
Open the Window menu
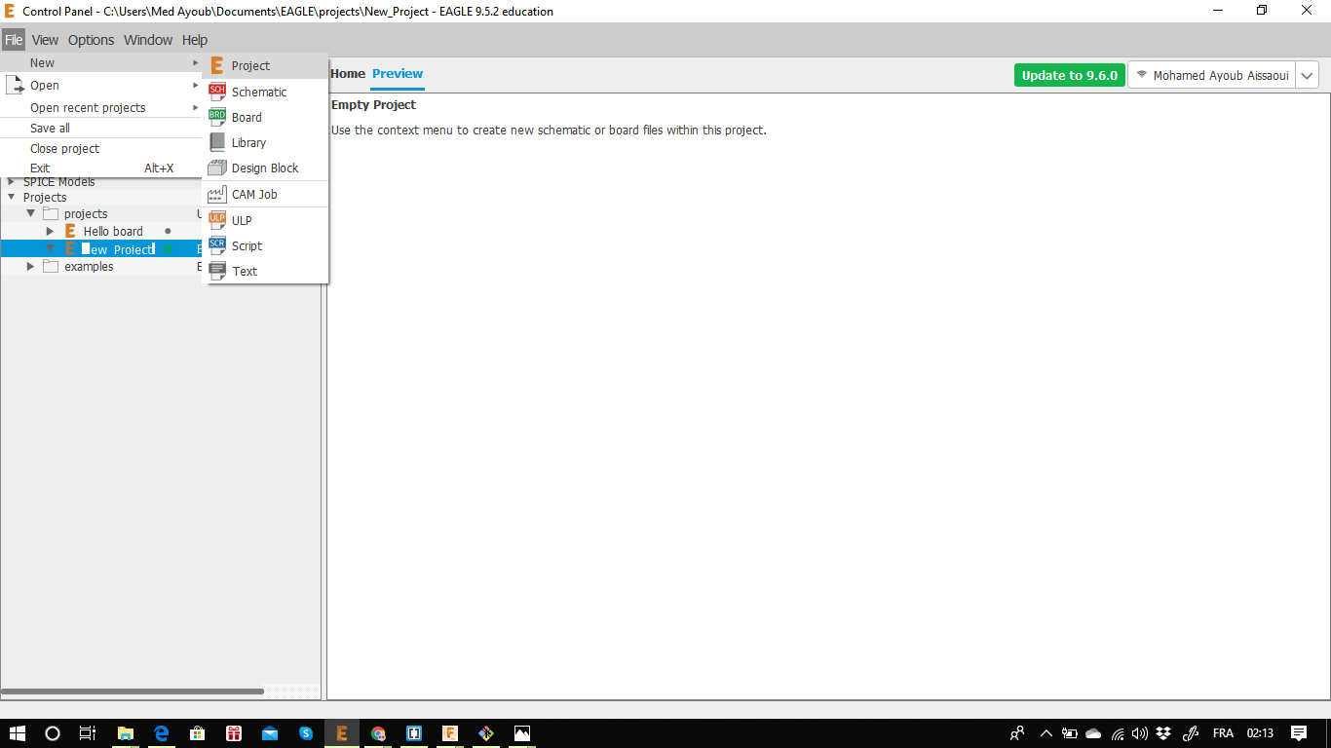pos(148,40)
